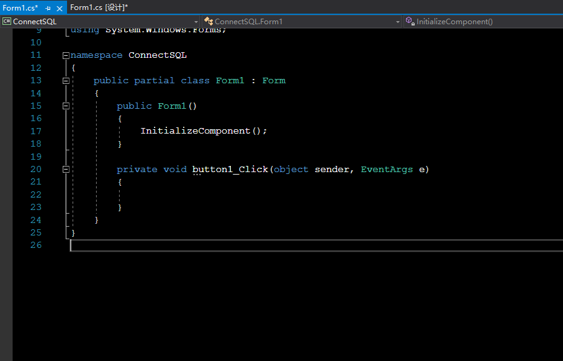Collapse the ConnectSQL namespace region
This screenshot has height=361, width=563.
(66, 55)
